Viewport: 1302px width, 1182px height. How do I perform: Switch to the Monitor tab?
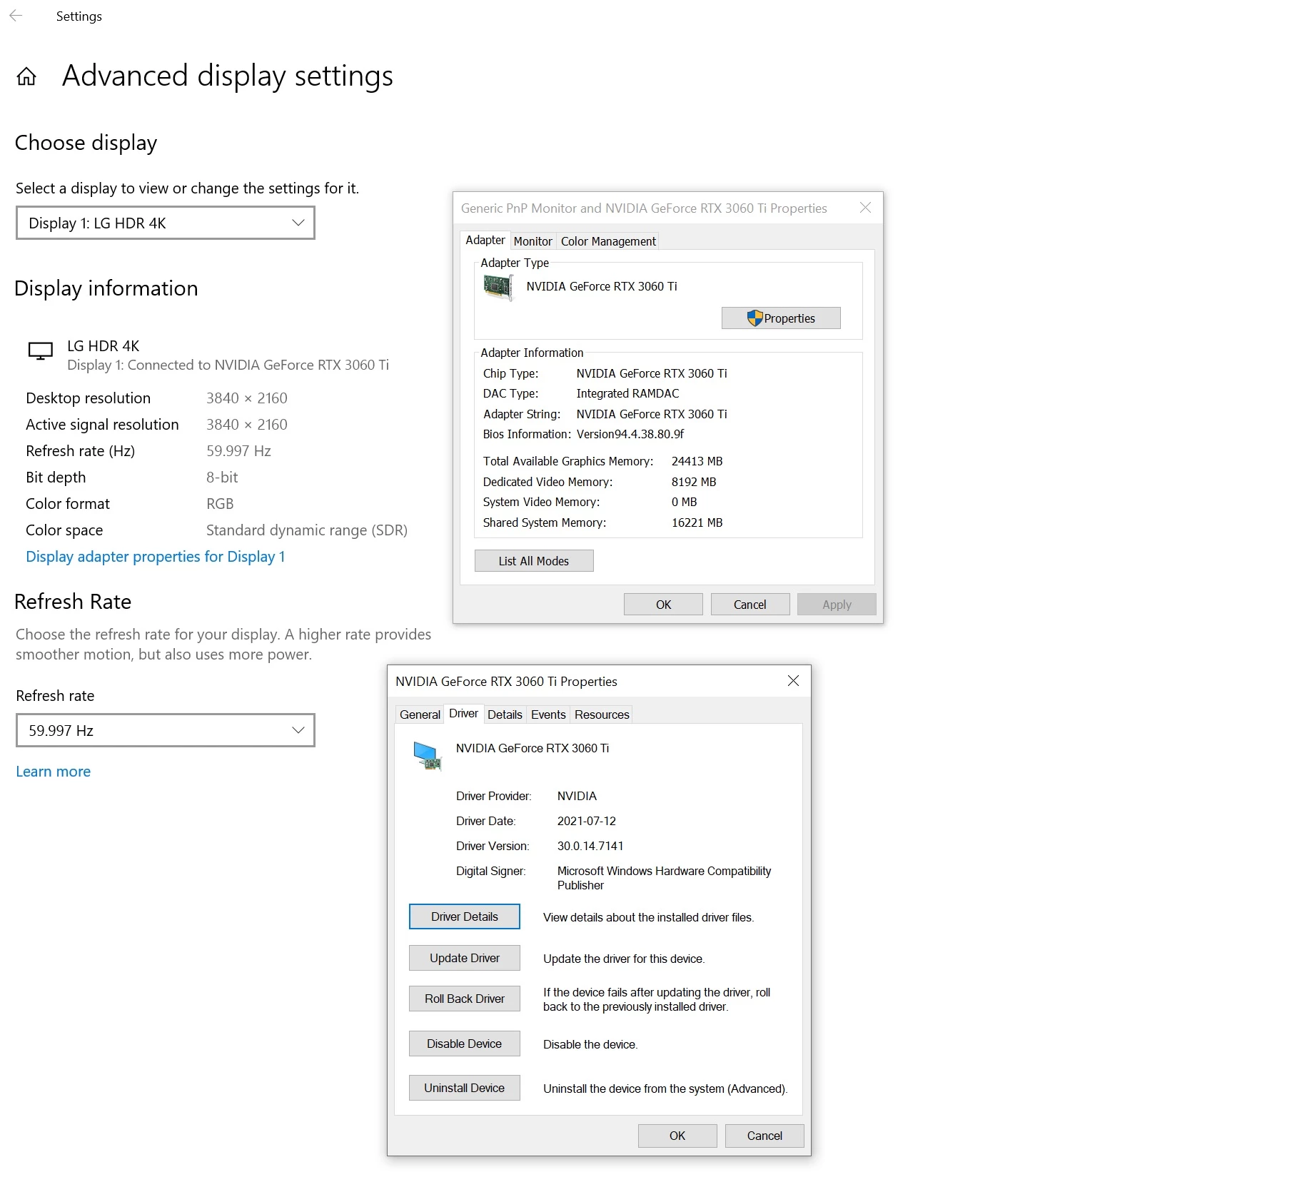[x=533, y=241]
